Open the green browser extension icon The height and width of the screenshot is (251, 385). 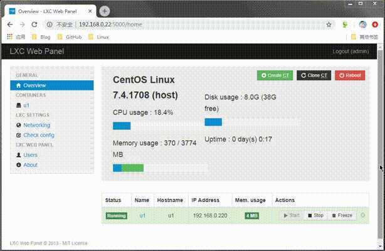coord(345,24)
